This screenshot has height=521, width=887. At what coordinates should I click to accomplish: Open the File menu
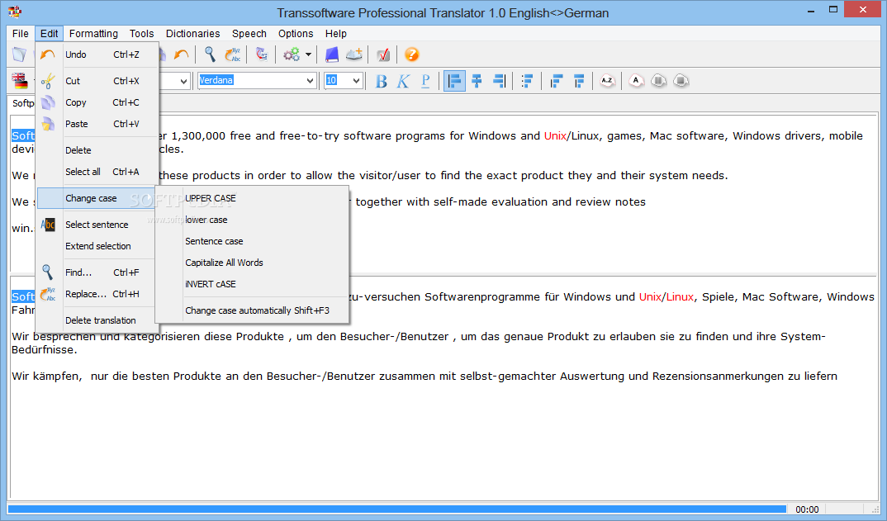(21, 33)
